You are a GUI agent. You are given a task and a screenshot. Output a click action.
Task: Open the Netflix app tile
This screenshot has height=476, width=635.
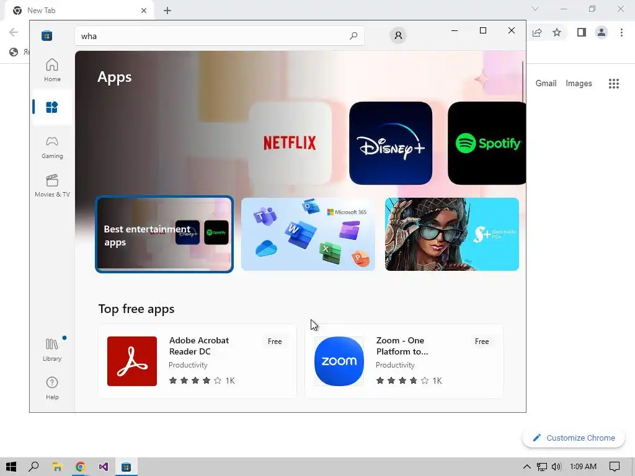pyautogui.click(x=290, y=143)
